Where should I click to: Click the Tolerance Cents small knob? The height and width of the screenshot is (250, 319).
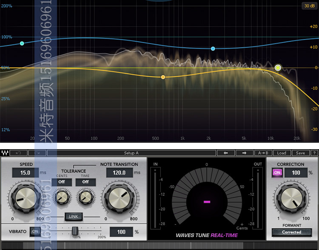pos(62,197)
